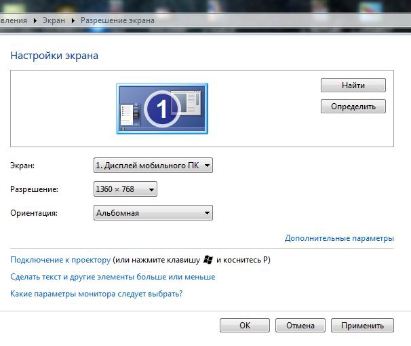411x346 pixels.
Task: Select the monitor 1 display thumbnail
Action: coord(161,107)
